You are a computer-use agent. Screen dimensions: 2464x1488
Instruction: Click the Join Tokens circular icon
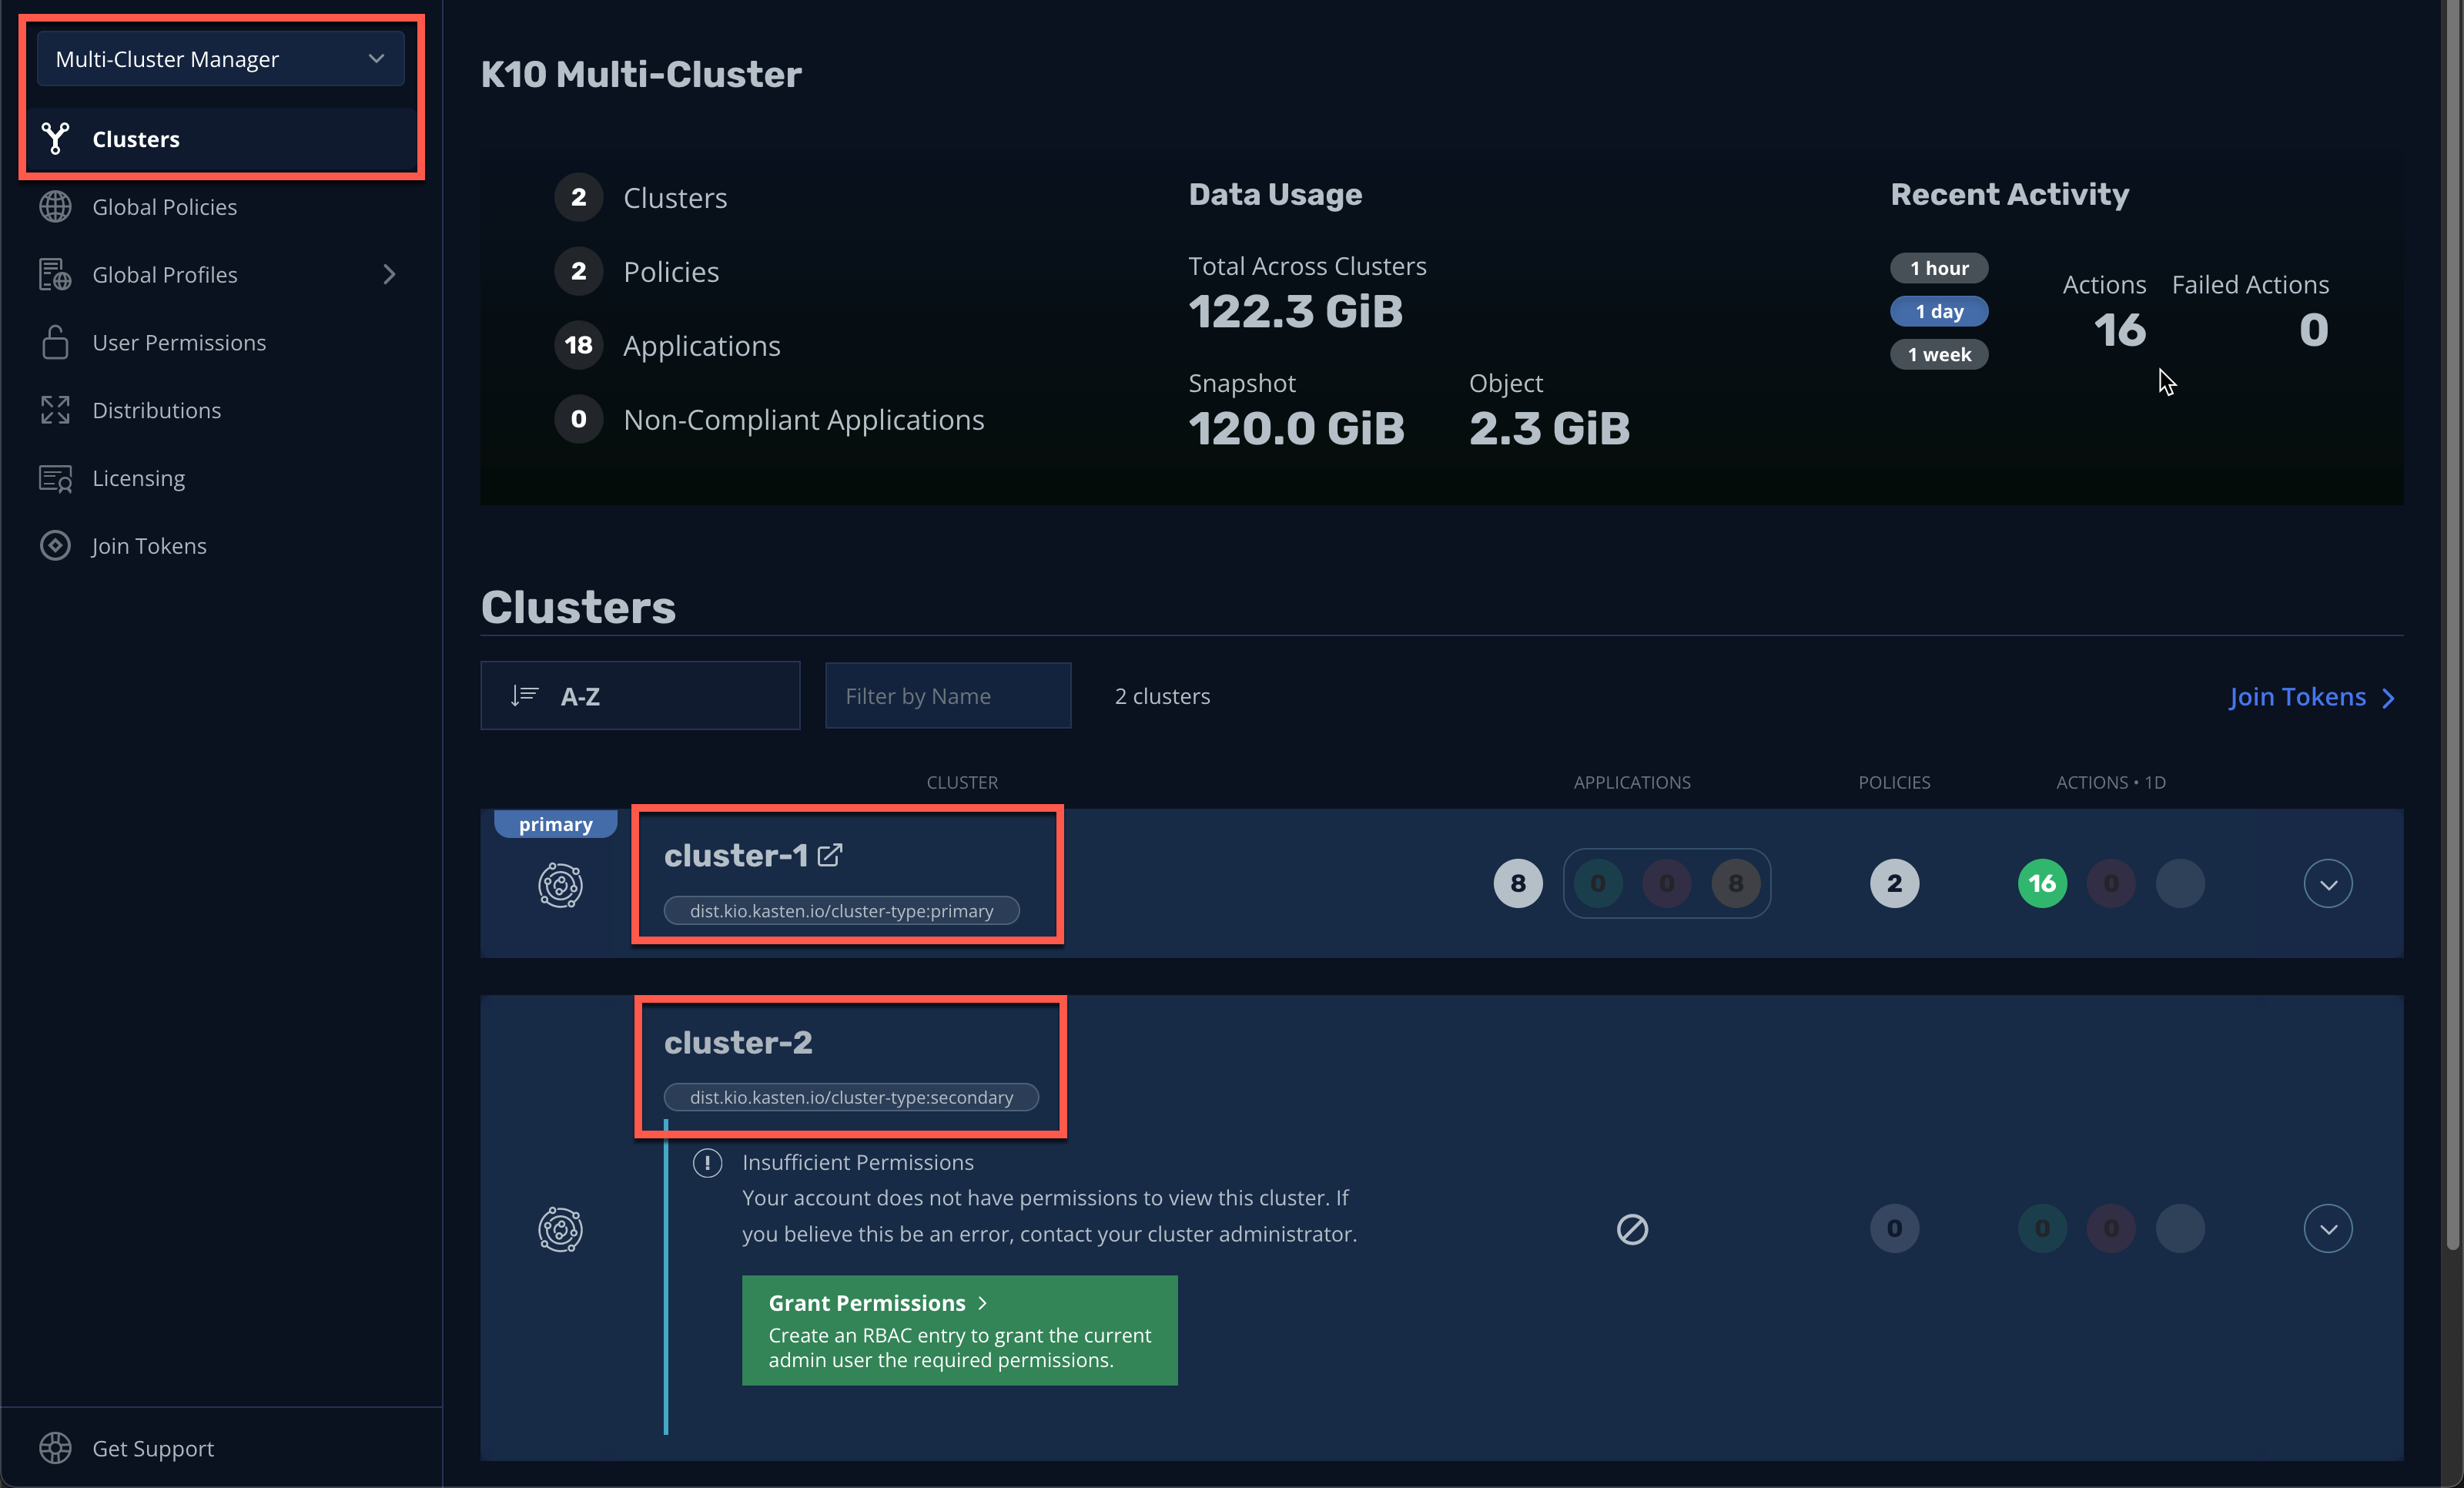(55, 546)
